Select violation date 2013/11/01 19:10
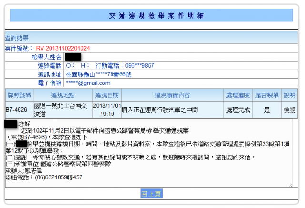 (107, 110)
